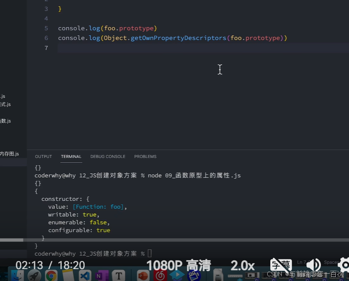Image resolution: width=349 pixels, height=281 pixels.
Task: Open the blue play-arrow video app in dock
Action: click(177, 275)
